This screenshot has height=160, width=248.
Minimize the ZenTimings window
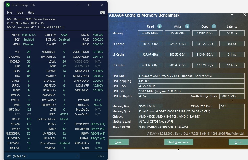point(77,5)
